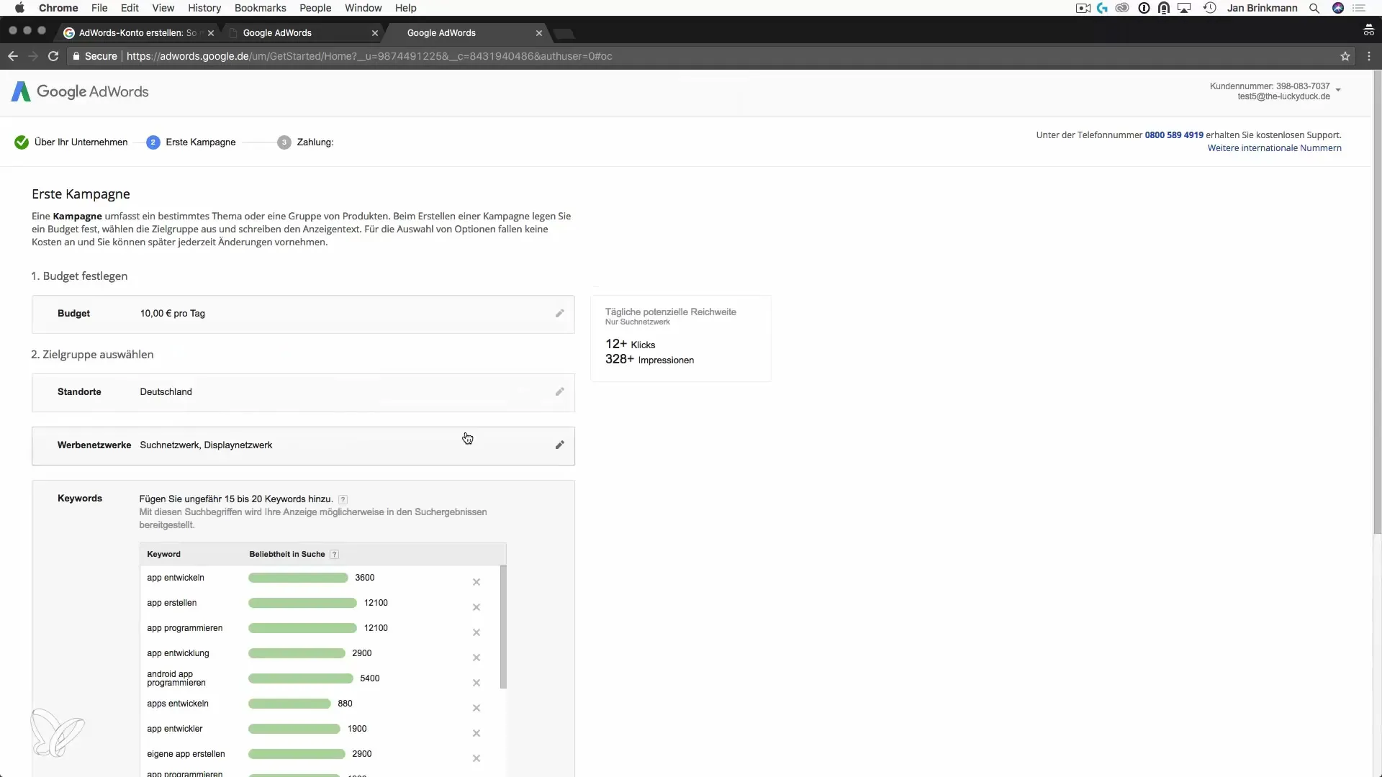Click Budget value 10,00 € pro Tag
Viewport: 1382px width, 777px height.
pos(173,314)
